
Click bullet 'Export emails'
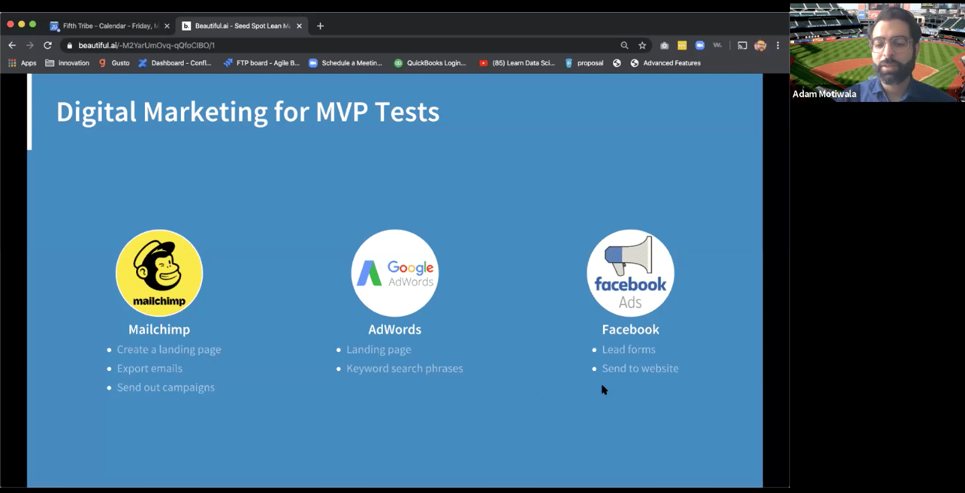click(x=150, y=368)
